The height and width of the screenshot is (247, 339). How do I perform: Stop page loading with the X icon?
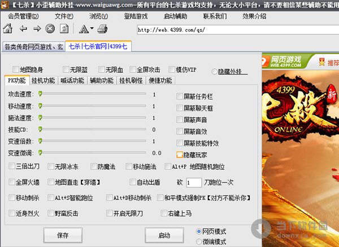pyautogui.click(x=50, y=28)
